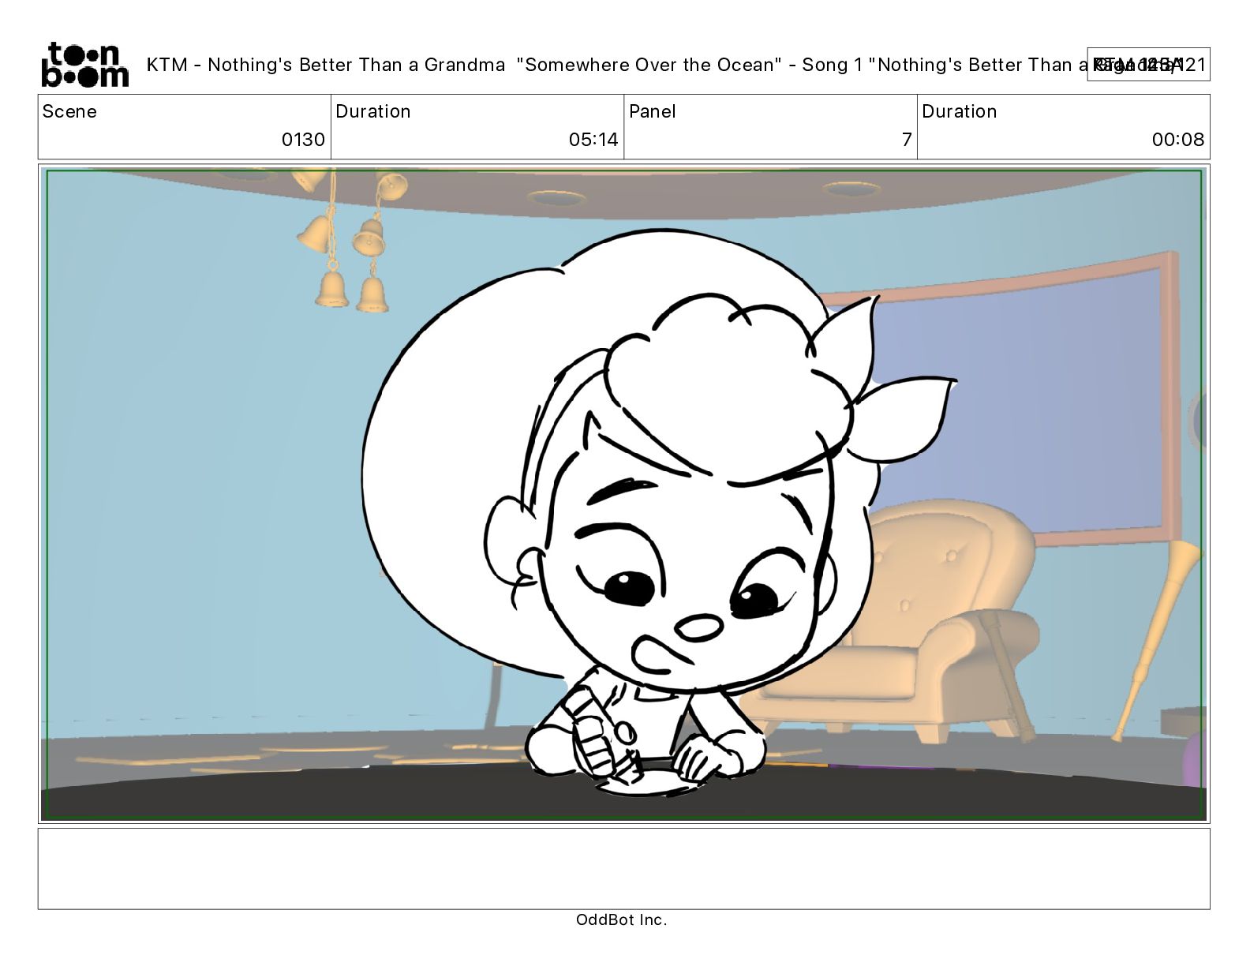The image size is (1250, 966).
Task: Click the Panel header label
Action: [653, 111]
